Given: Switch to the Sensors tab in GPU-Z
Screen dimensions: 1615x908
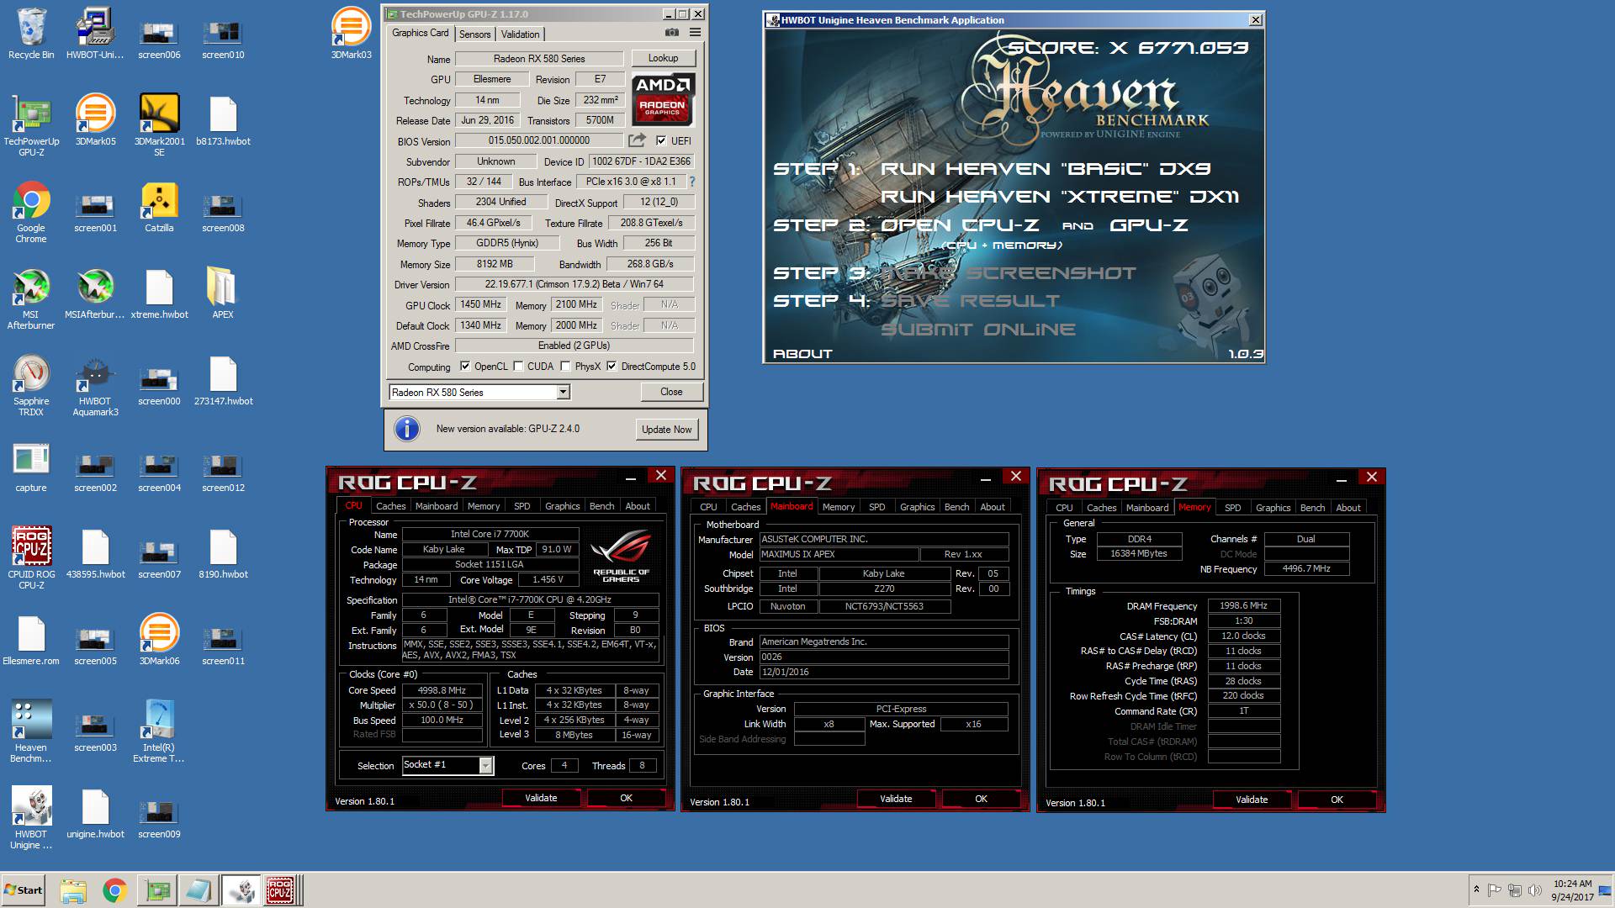Looking at the screenshot, I should tap(474, 34).
